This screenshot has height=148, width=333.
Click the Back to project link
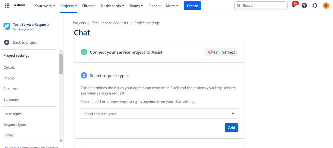click(x=25, y=42)
